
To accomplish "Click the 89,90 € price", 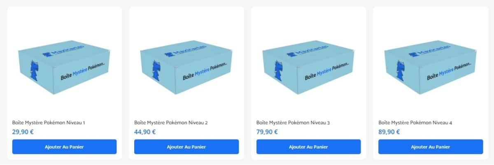I will click(389, 132).
